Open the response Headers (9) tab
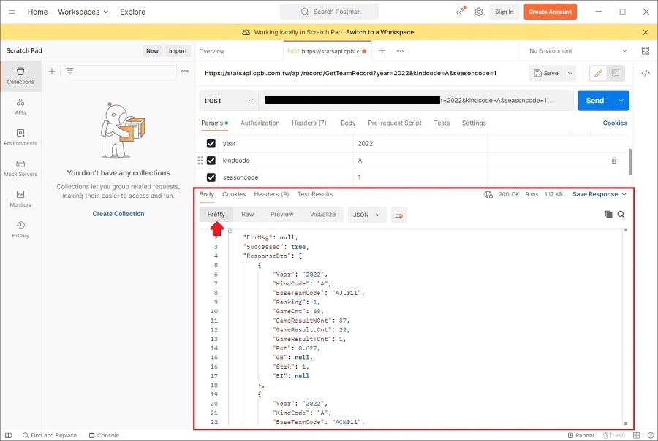 271,194
